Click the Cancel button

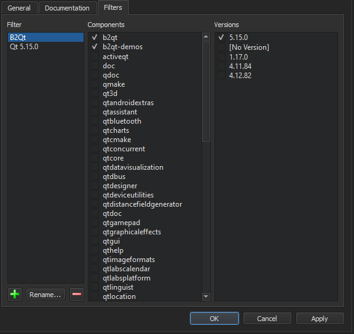(267, 319)
